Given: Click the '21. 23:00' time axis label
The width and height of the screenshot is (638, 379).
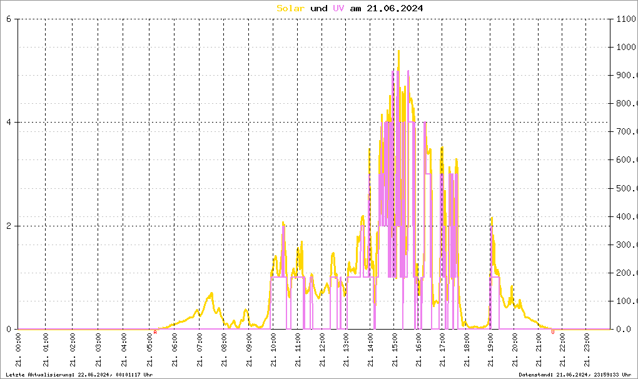Looking at the screenshot, I should pyautogui.click(x=586, y=350).
